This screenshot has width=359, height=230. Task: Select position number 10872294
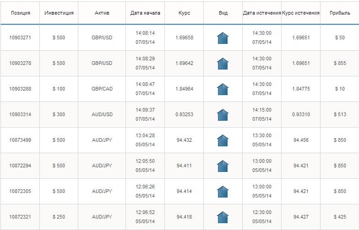click(x=20, y=166)
